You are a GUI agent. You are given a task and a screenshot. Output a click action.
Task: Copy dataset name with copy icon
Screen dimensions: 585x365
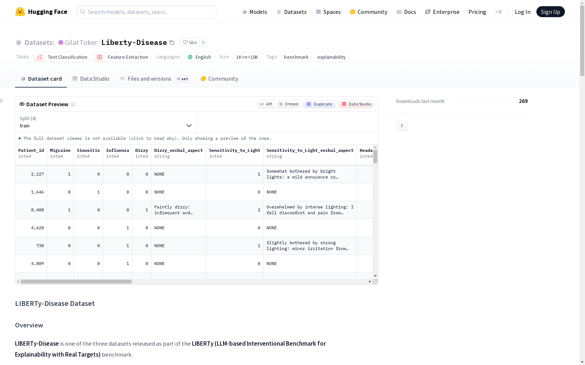pos(172,42)
